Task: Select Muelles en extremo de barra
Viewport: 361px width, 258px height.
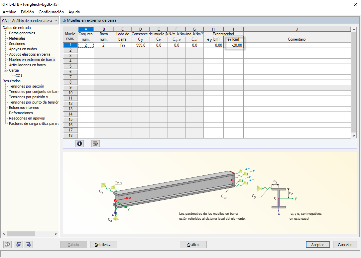Action: (x=32, y=60)
